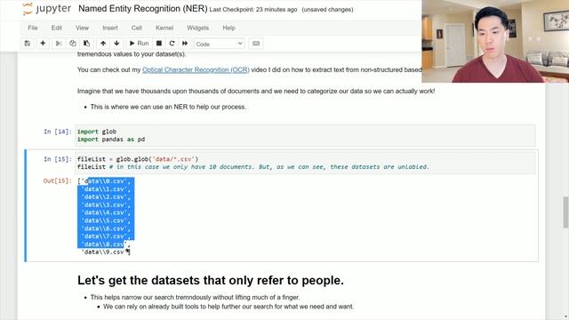Open the command palette keyboard icon
Screen dimensions: 569x320
[x=256, y=44]
